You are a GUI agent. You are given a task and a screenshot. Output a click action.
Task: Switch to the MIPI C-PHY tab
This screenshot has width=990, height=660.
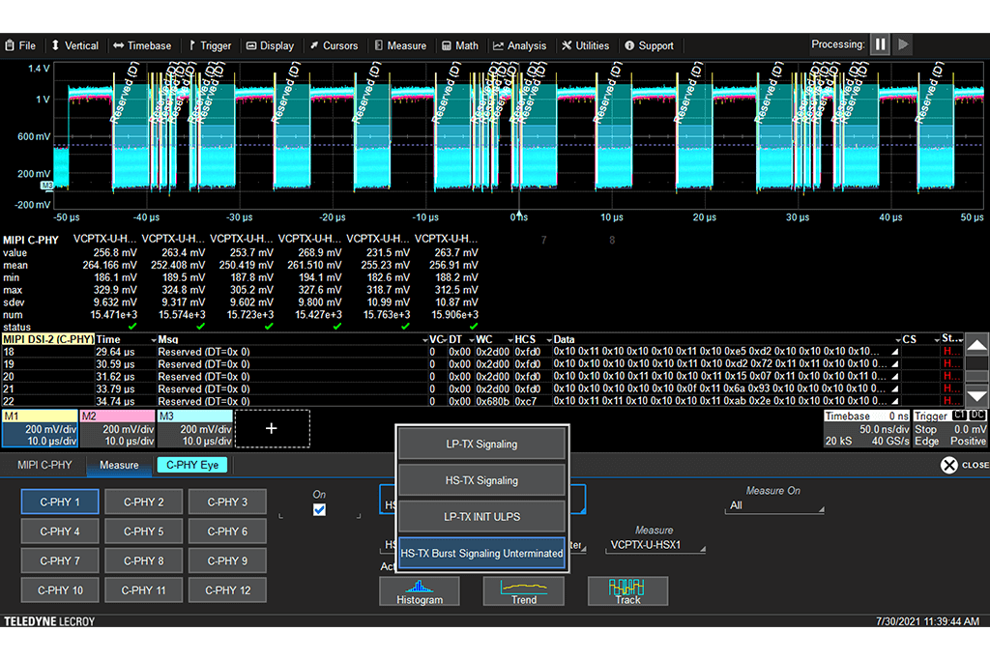point(46,465)
